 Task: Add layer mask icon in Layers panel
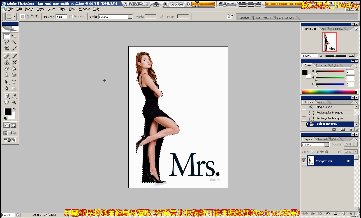tap(320, 214)
